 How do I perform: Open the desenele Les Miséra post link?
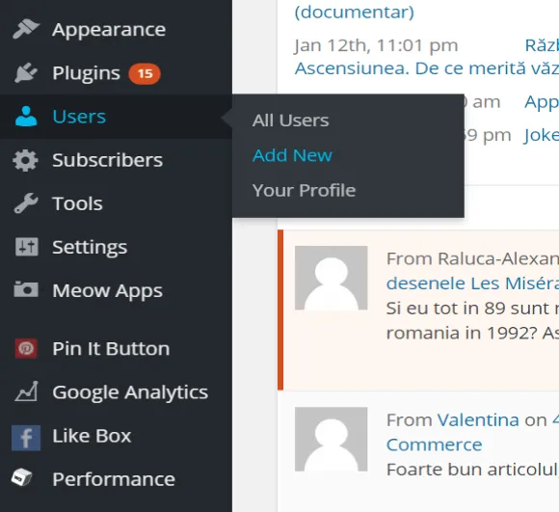click(x=472, y=283)
